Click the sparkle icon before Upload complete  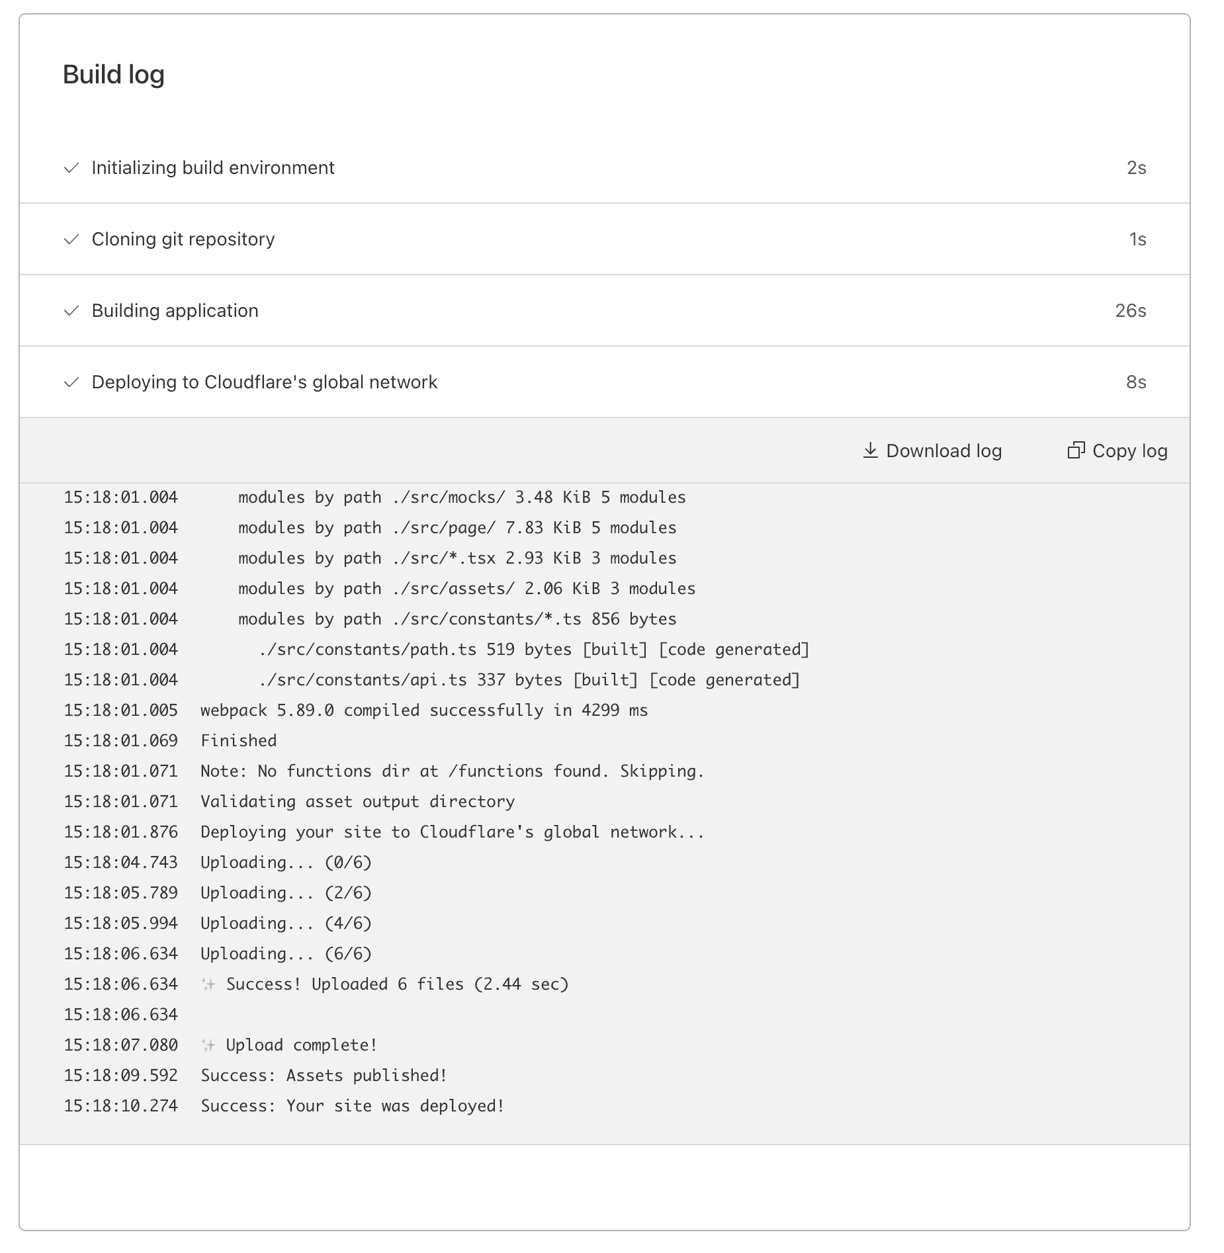(208, 1045)
